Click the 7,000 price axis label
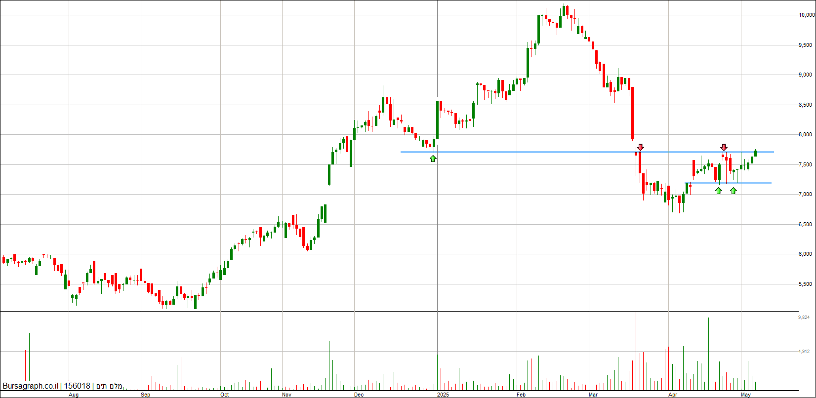This screenshot has height=398, width=816. click(x=805, y=195)
